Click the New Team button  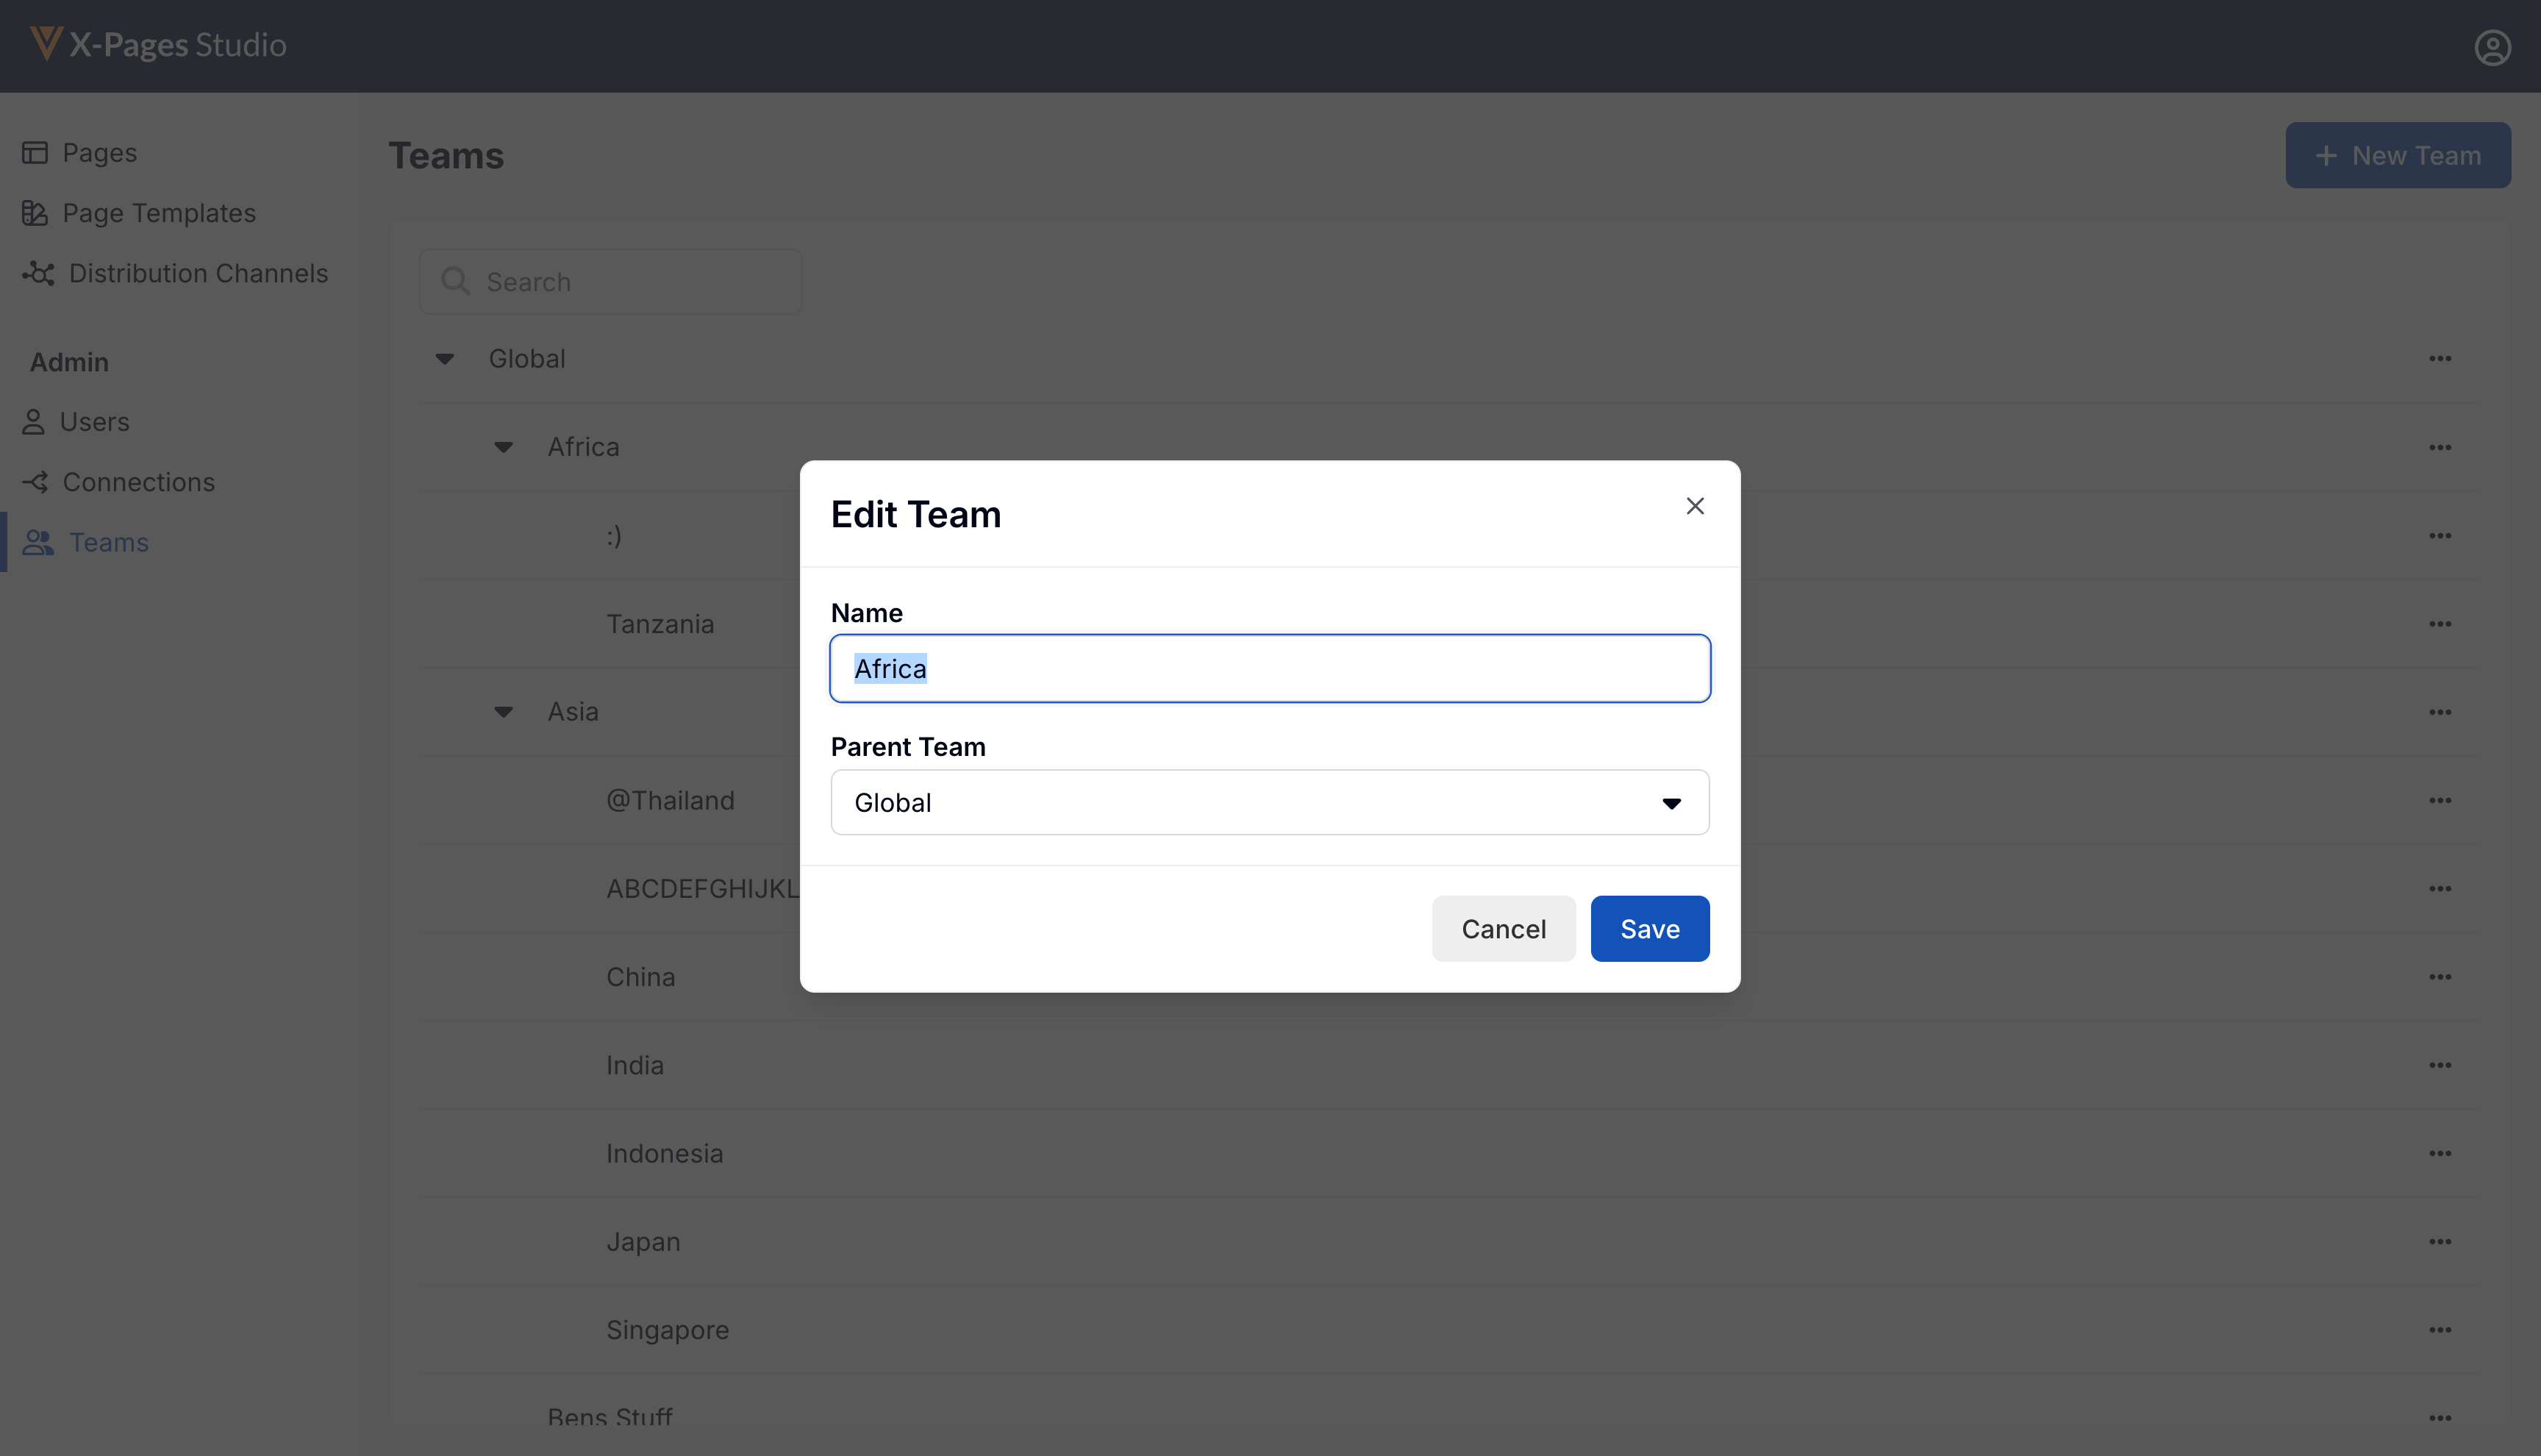2397,155
